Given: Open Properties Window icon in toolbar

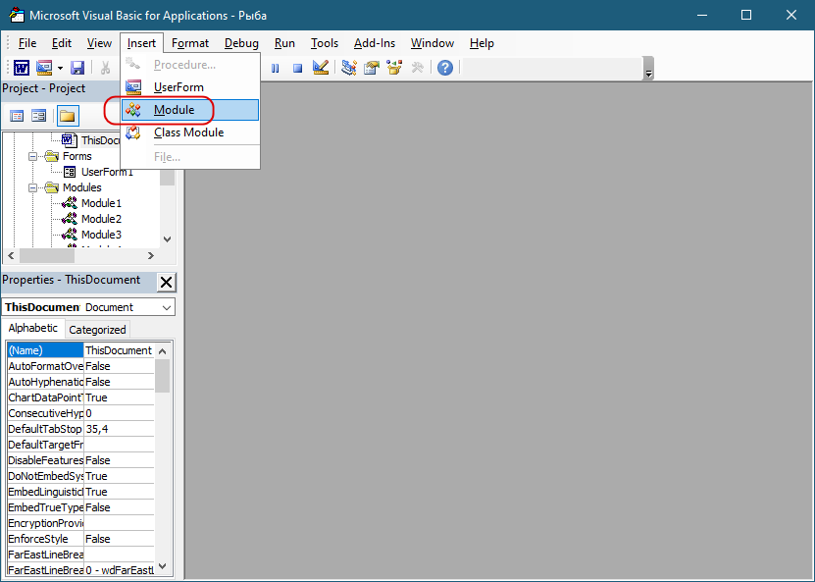Looking at the screenshot, I should point(372,68).
